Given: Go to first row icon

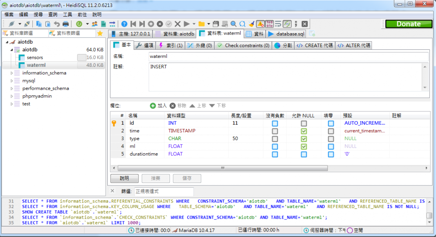Looking at the screenshot, I should (x=133, y=24).
